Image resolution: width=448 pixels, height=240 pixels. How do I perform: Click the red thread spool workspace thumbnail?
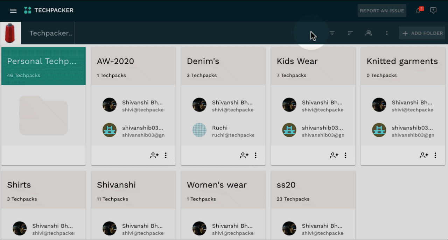pos(10,33)
